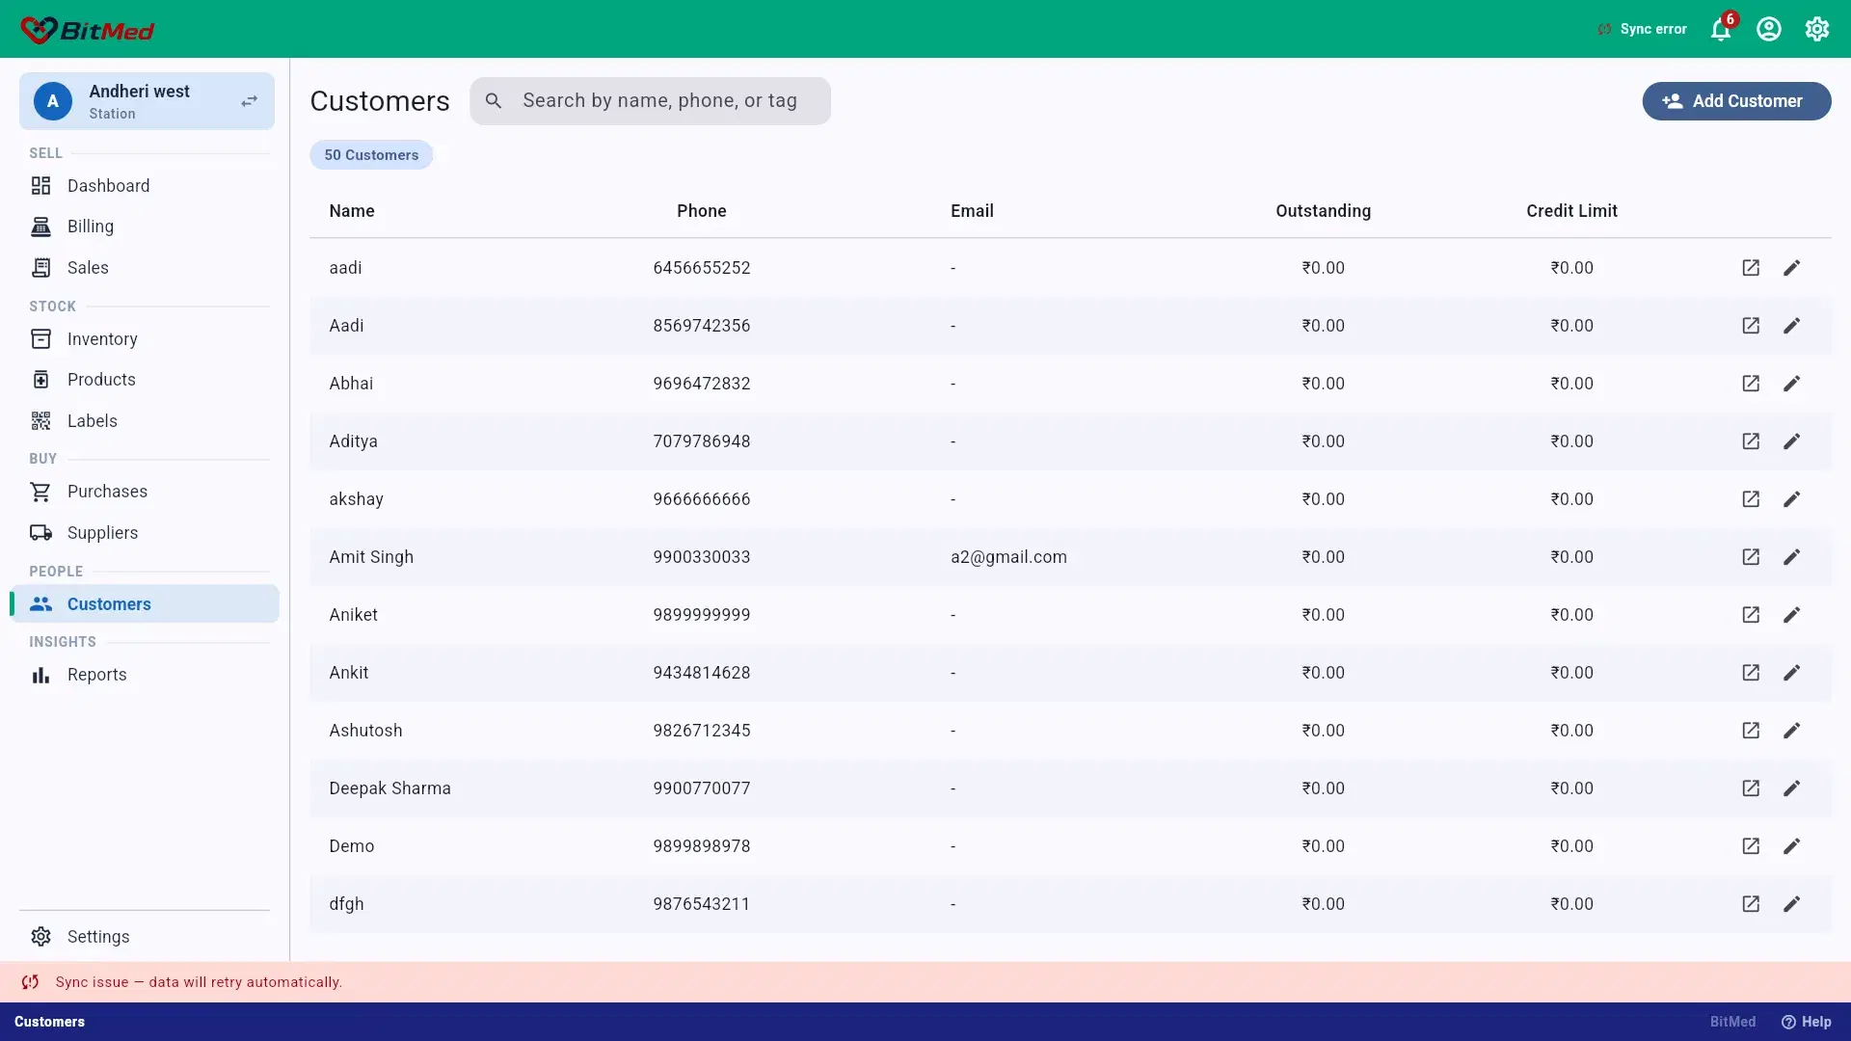Open Suppliers from the sidebar

(x=145, y=533)
